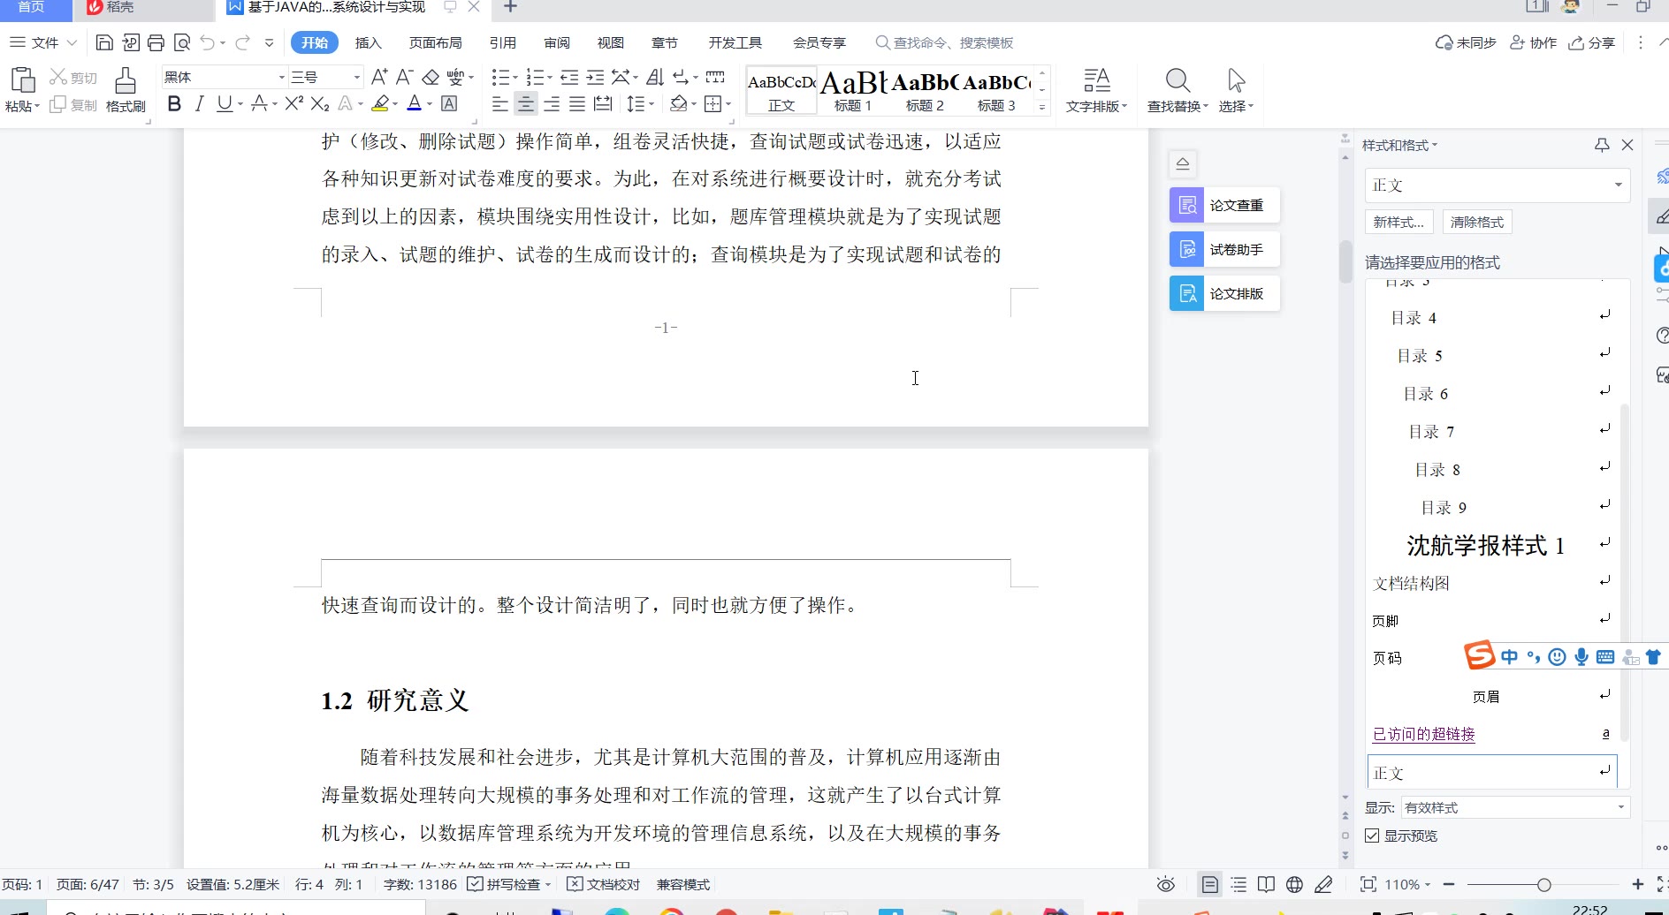The width and height of the screenshot is (1669, 915).
Task: Open the 页面布局 ribbon tab
Action: [x=435, y=42]
